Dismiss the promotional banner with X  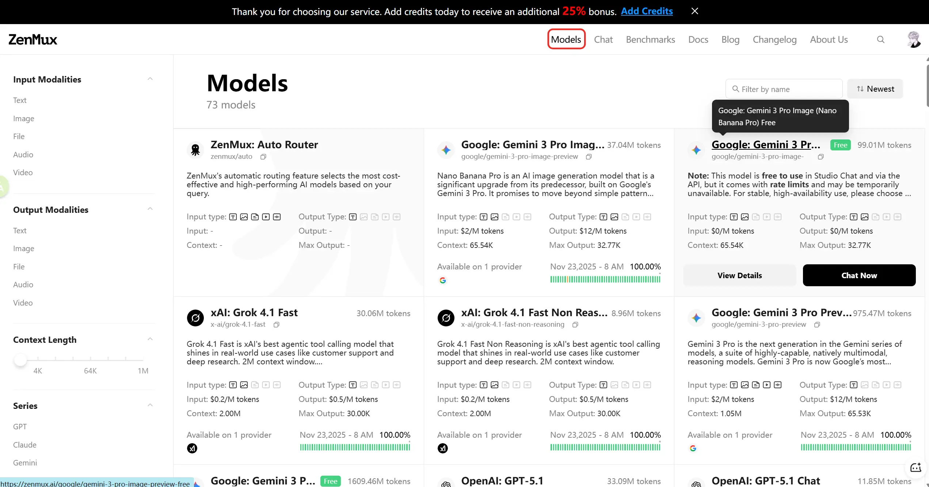[695, 11]
